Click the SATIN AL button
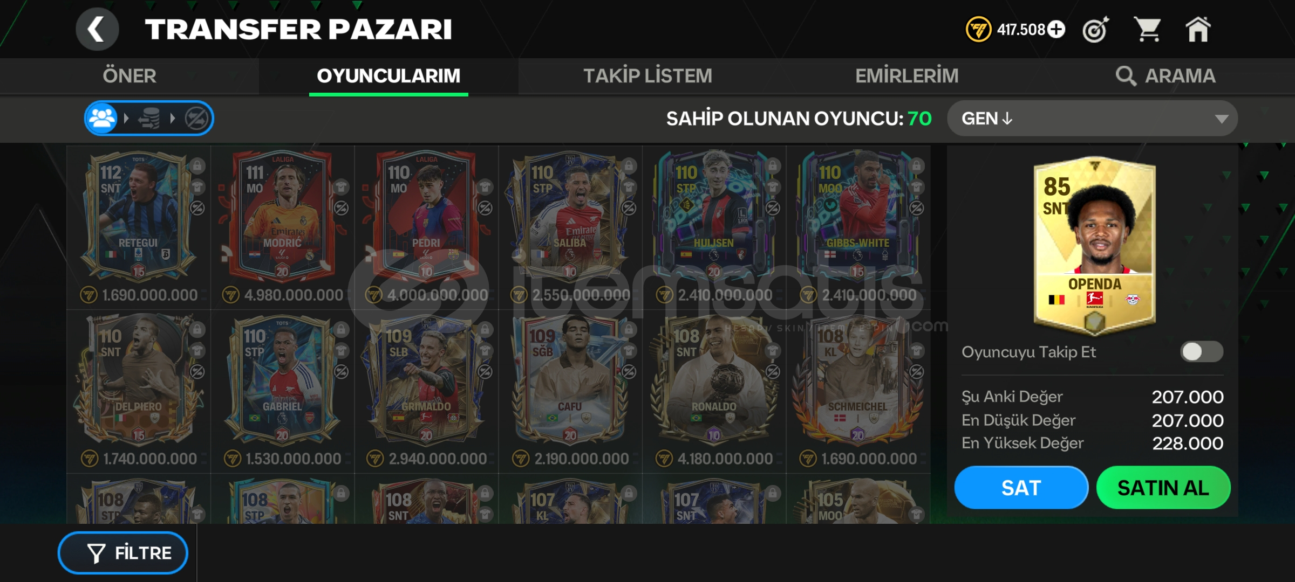This screenshot has width=1295, height=582. (x=1163, y=488)
